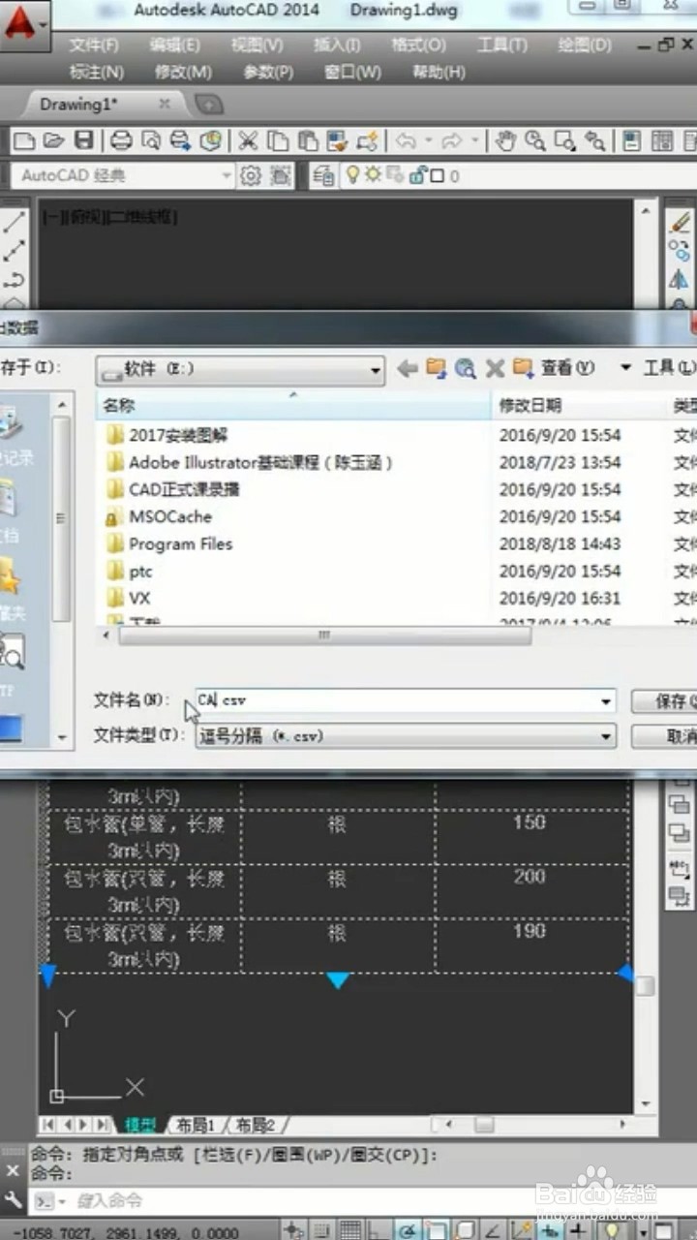Click the Plot Preview toolbar icon
The image size is (697, 1240).
coord(151,141)
